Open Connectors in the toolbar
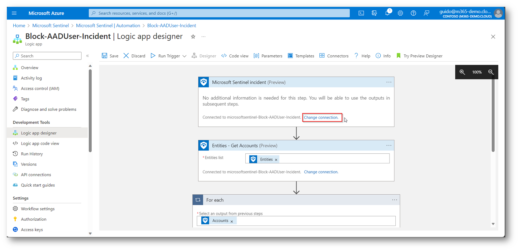The width and height of the screenshot is (519, 251). point(334,56)
